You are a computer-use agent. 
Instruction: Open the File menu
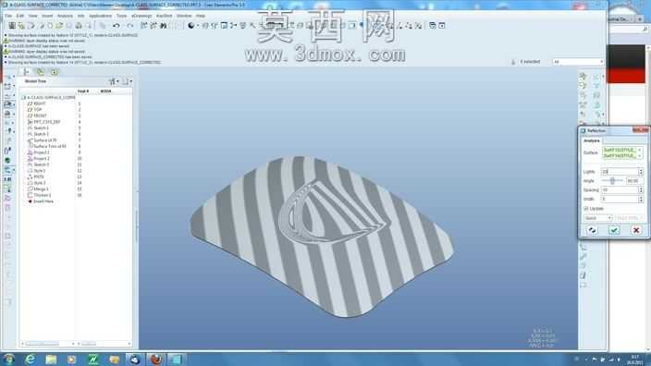point(8,16)
